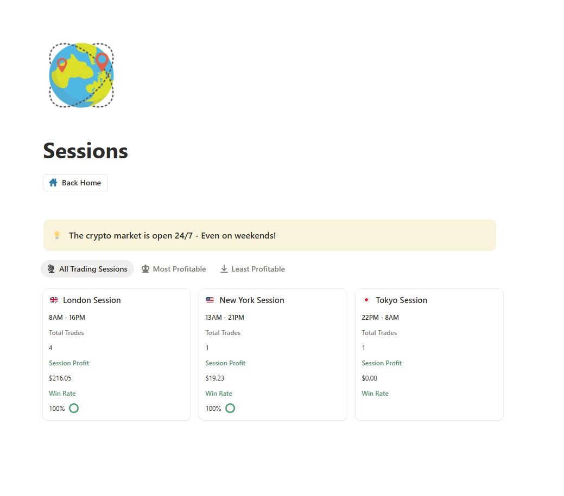Open the Total Trades property on New York Session
The width and height of the screenshot is (564, 496).
[223, 332]
